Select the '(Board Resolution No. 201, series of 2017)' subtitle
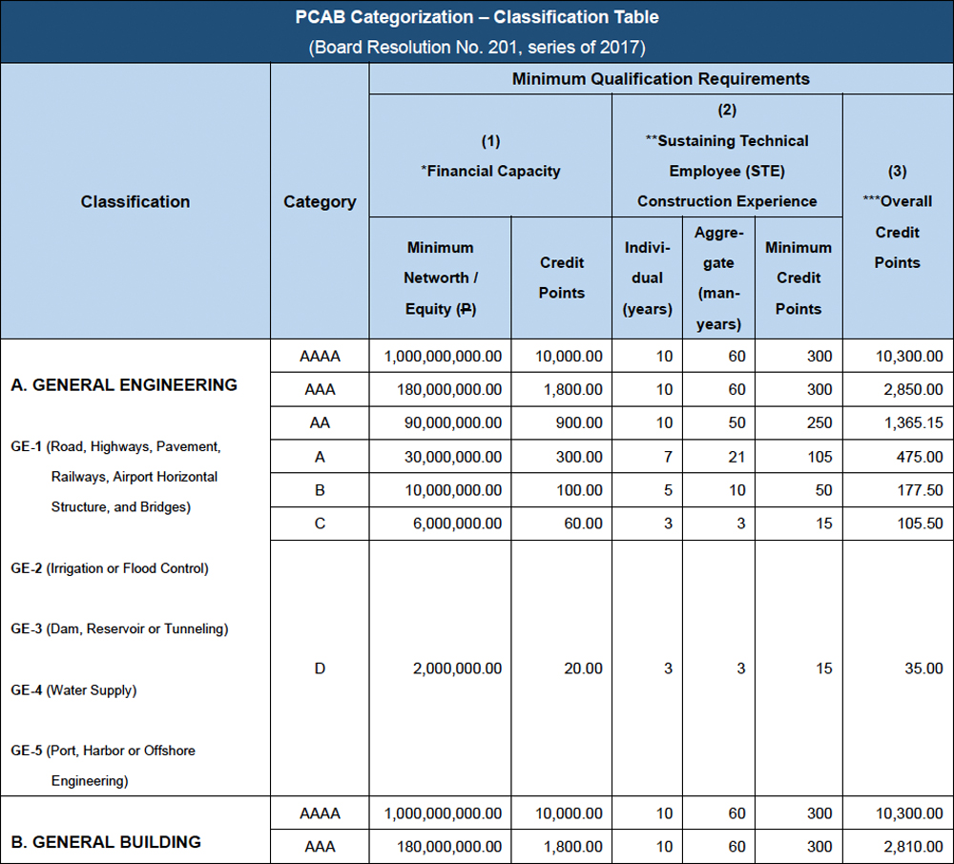The height and width of the screenshot is (864, 954). [x=477, y=48]
